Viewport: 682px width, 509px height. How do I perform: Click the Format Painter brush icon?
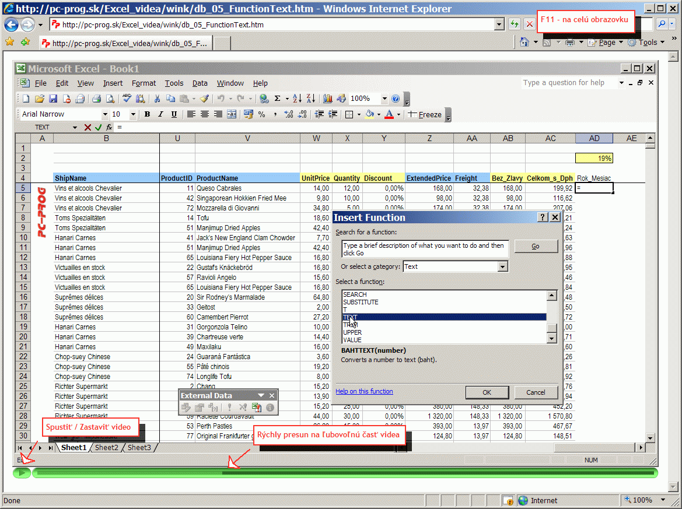[x=204, y=99]
